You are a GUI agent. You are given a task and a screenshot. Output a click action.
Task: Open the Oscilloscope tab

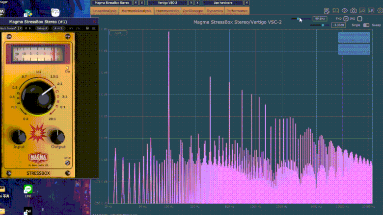pos(192,10)
